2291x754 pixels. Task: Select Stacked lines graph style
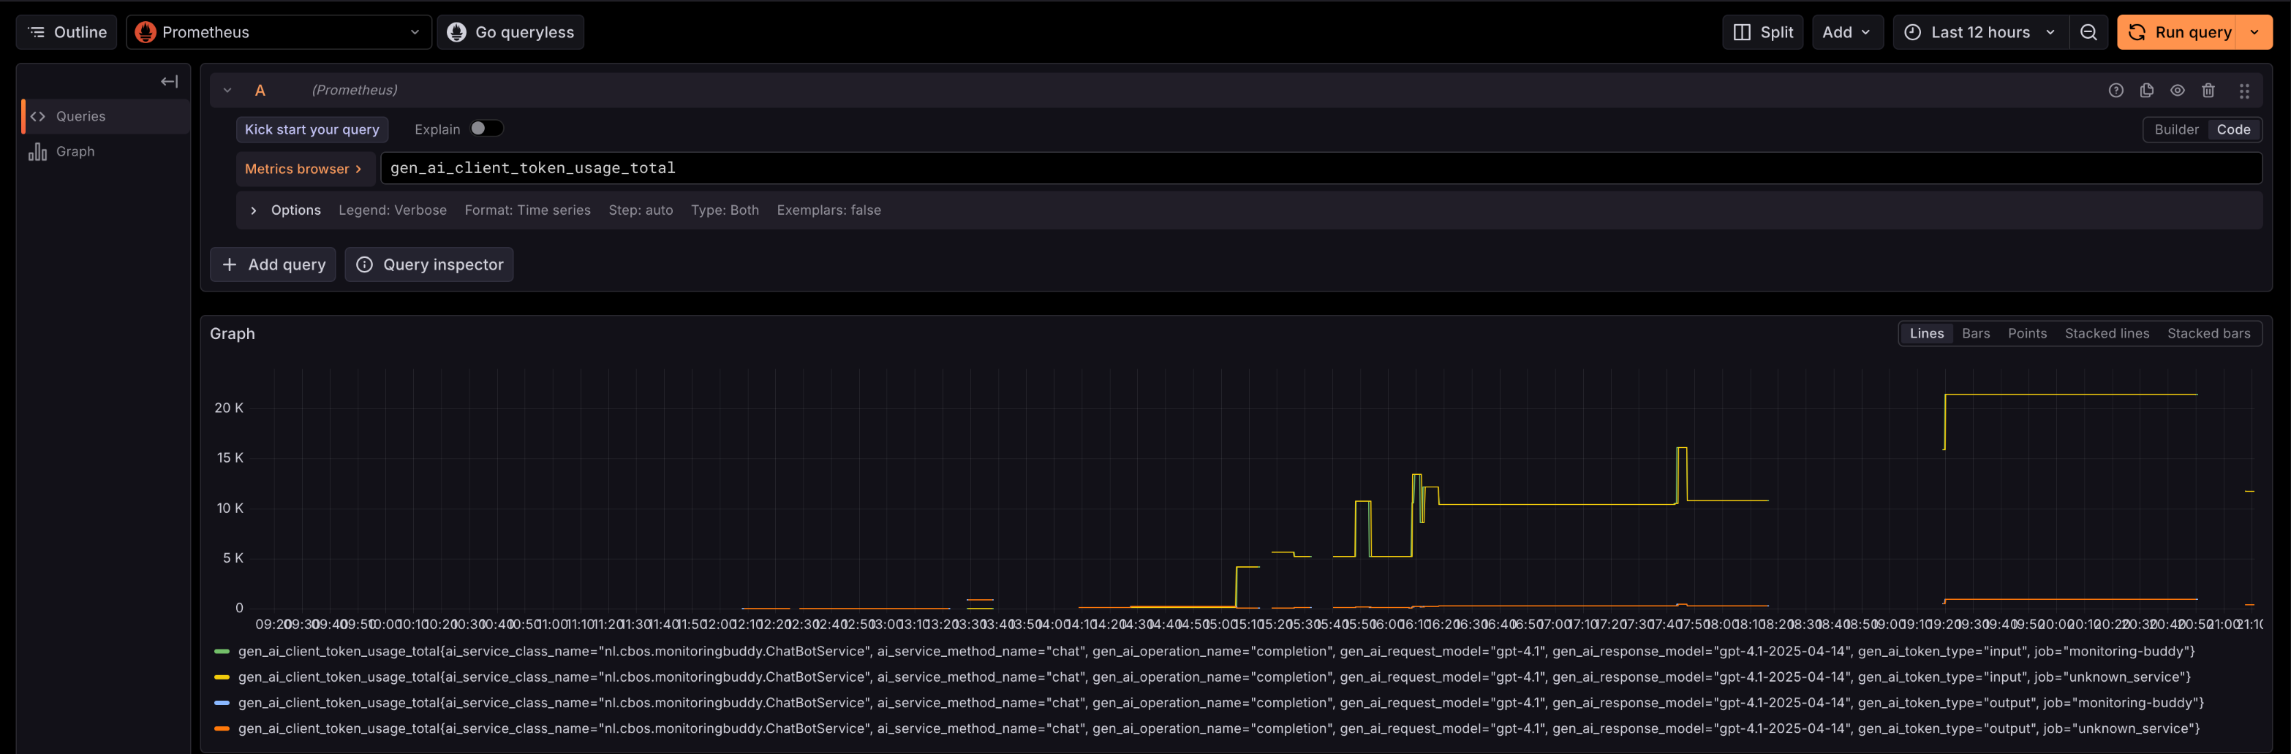coord(2107,334)
